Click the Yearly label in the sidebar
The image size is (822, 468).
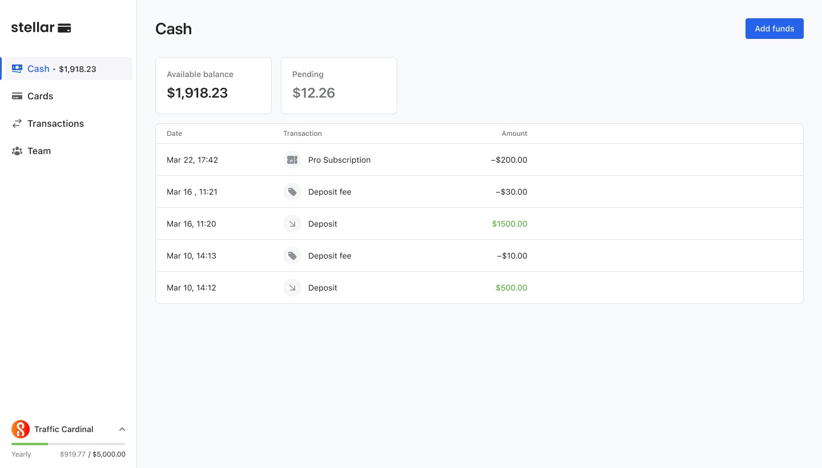coord(21,454)
